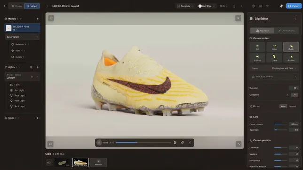Switch to Video mode
The height and width of the screenshot is (170, 303).
[x=32, y=6]
